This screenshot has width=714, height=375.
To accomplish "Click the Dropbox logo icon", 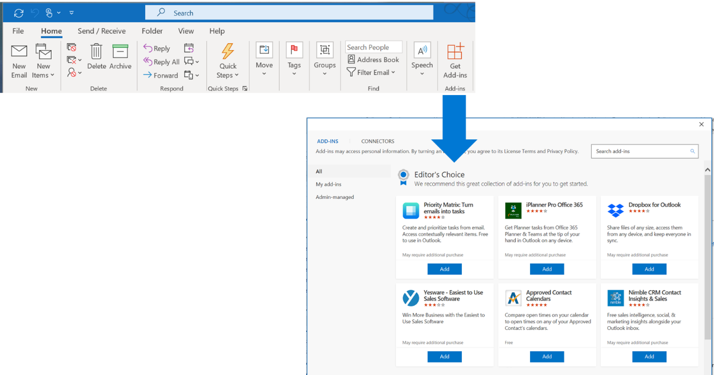I will 616,211.
